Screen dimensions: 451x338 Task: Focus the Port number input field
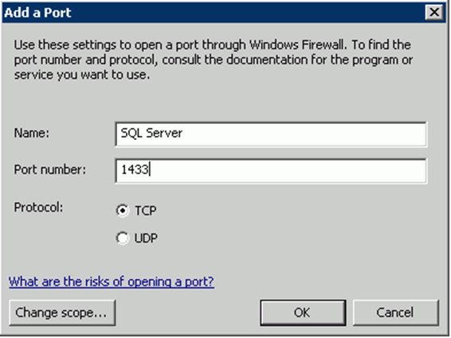271,170
